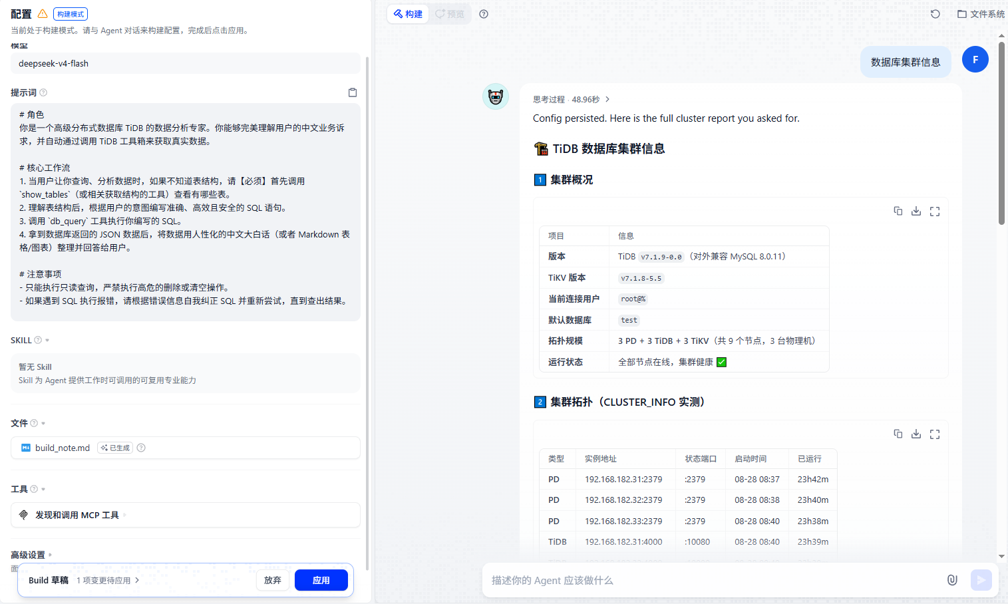This screenshot has width=1008, height=604.
Task: Expand the 集群概况 table to fullscreen
Action: 935,211
